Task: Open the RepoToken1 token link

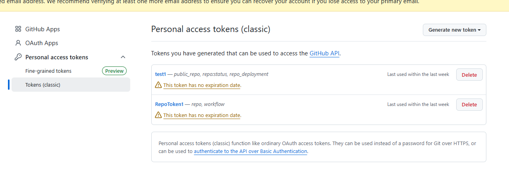Action: [169, 104]
